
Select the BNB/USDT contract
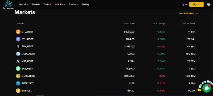(x=28, y=91)
